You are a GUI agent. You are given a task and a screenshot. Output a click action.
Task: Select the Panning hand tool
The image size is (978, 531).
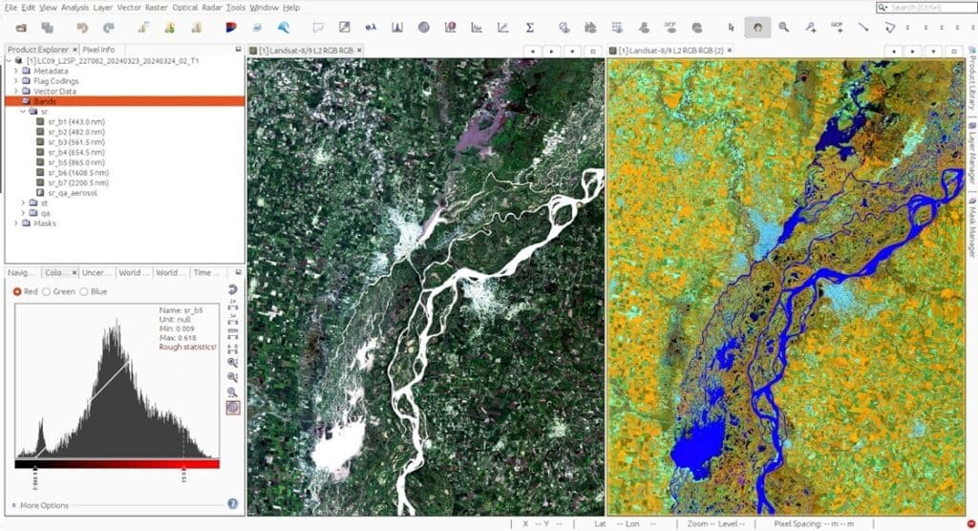[x=756, y=28]
